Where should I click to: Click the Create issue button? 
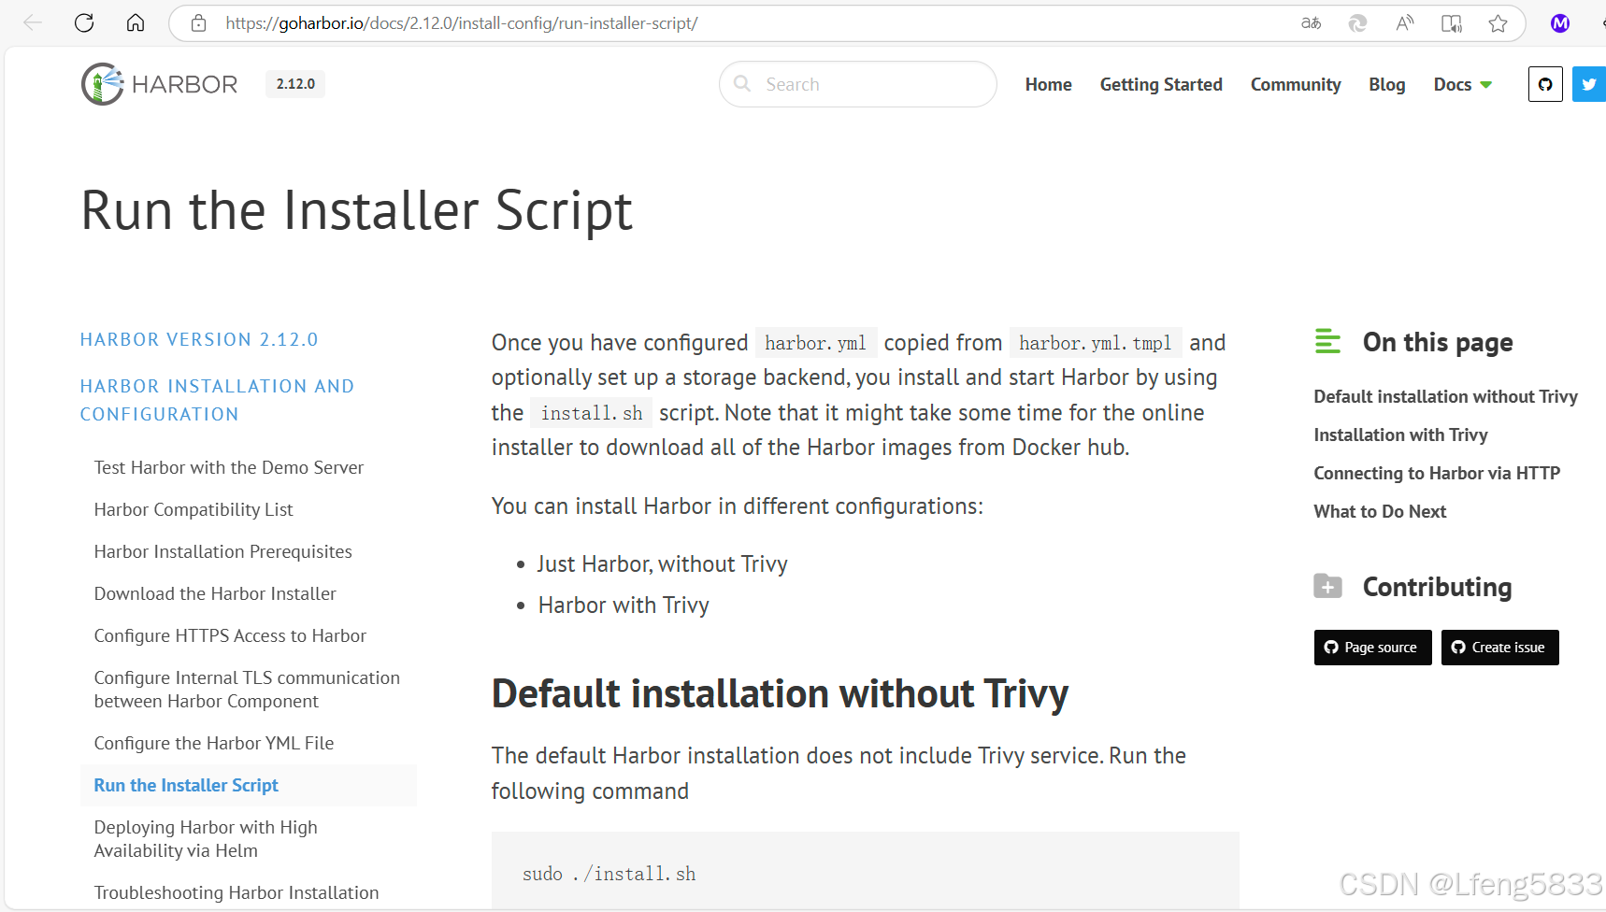(x=1499, y=648)
